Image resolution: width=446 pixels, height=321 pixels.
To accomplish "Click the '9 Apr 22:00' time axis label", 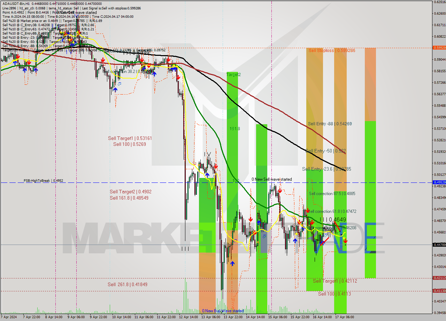I will 99,317.
